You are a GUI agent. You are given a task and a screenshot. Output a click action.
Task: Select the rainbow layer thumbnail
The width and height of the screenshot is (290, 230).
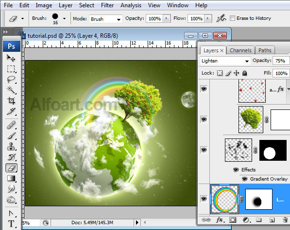224,199
